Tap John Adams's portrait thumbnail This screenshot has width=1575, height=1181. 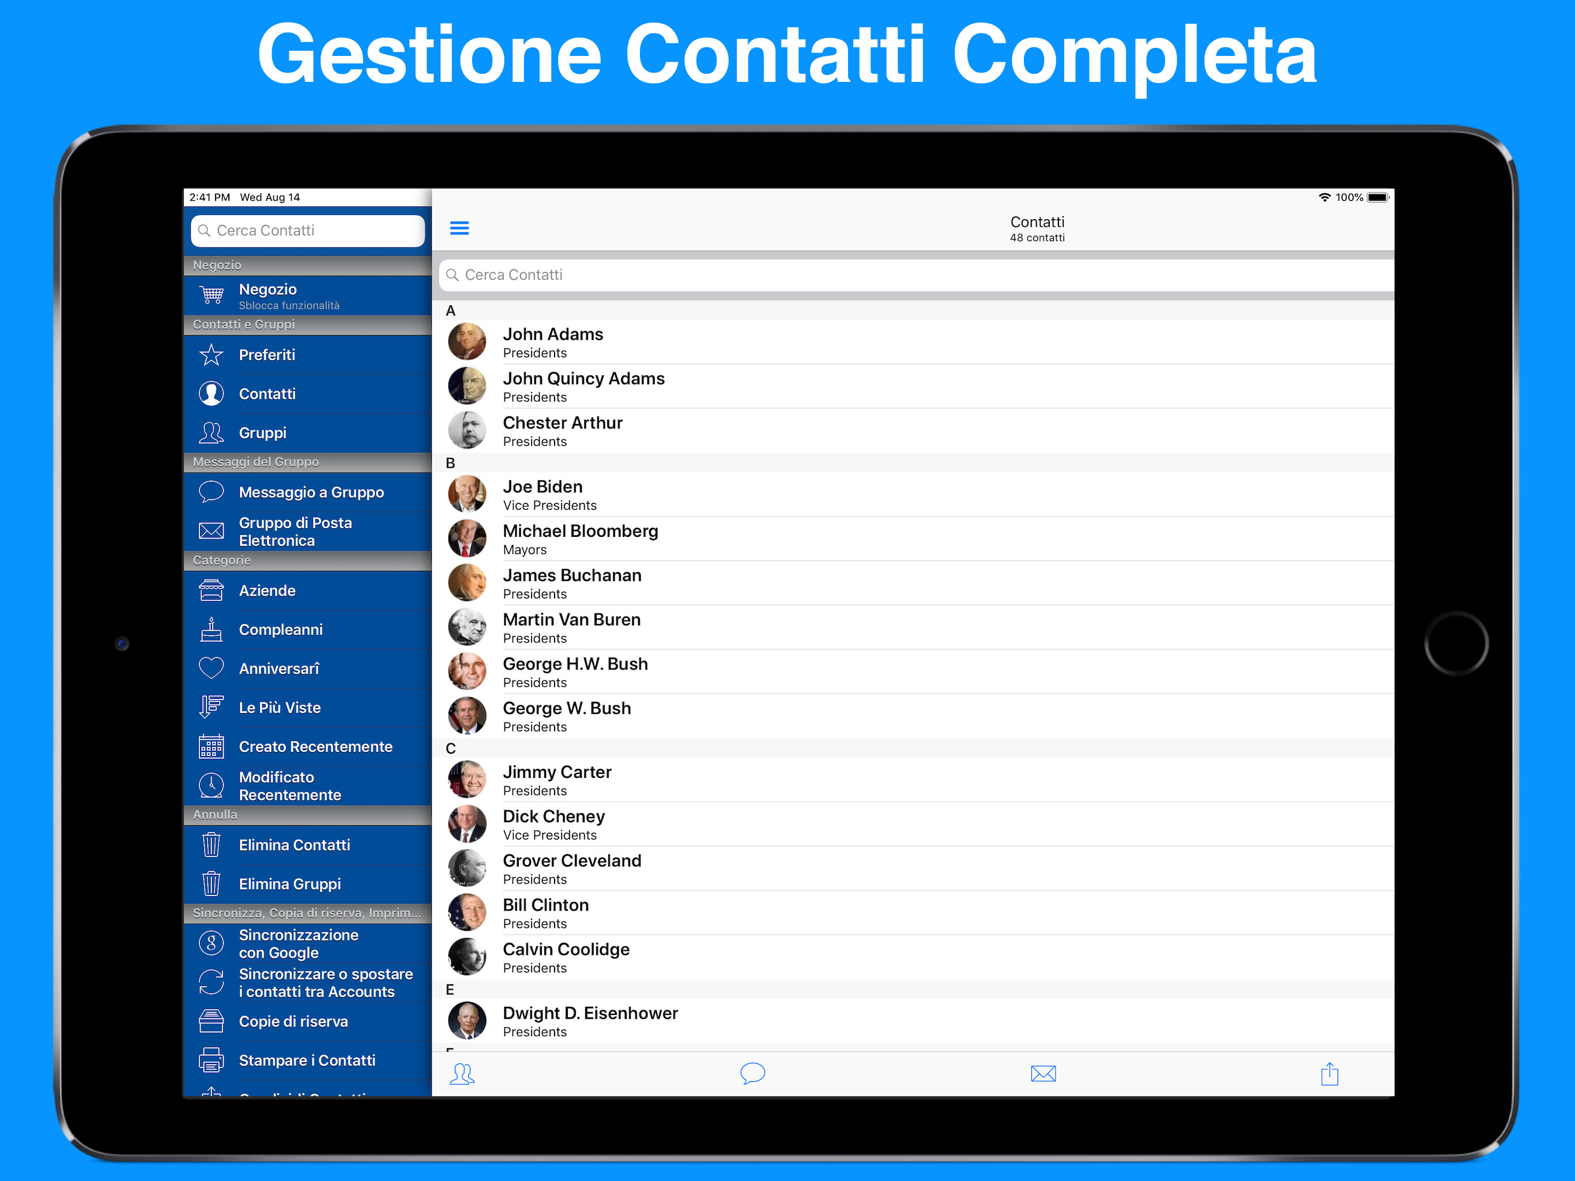coord(467,341)
